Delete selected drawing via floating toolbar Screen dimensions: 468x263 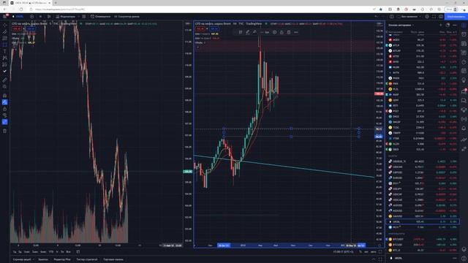pos(289,32)
